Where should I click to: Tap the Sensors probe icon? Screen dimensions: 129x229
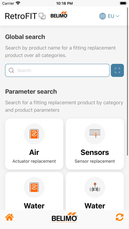(95, 134)
